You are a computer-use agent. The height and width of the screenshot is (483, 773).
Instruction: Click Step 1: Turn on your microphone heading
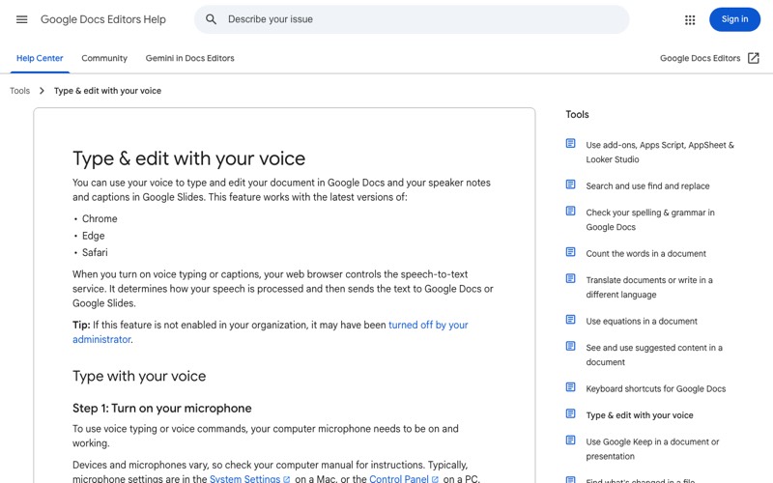[161, 408]
